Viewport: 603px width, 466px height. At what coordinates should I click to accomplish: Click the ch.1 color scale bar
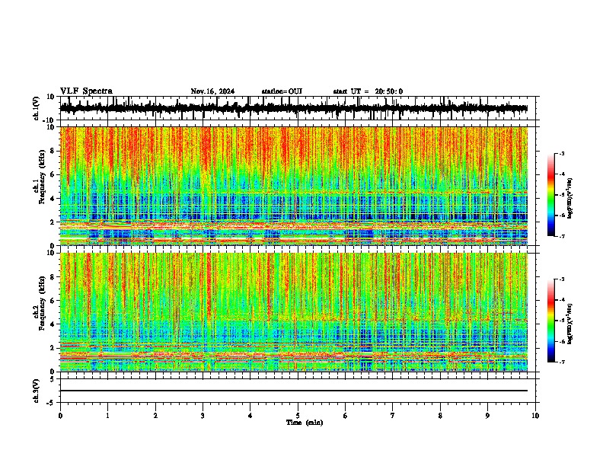(x=551, y=195)
